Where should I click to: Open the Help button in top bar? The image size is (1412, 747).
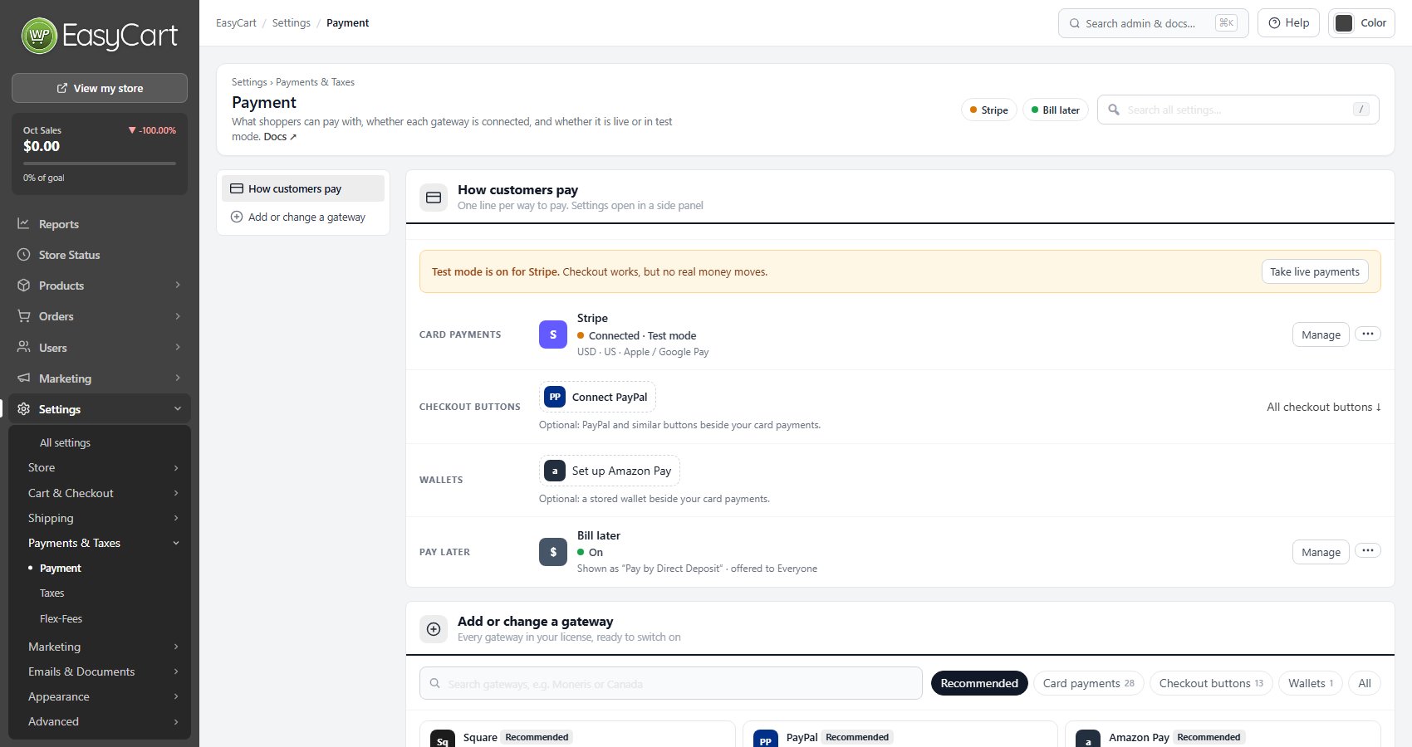pyautogui.click(x=1288, y=23)
